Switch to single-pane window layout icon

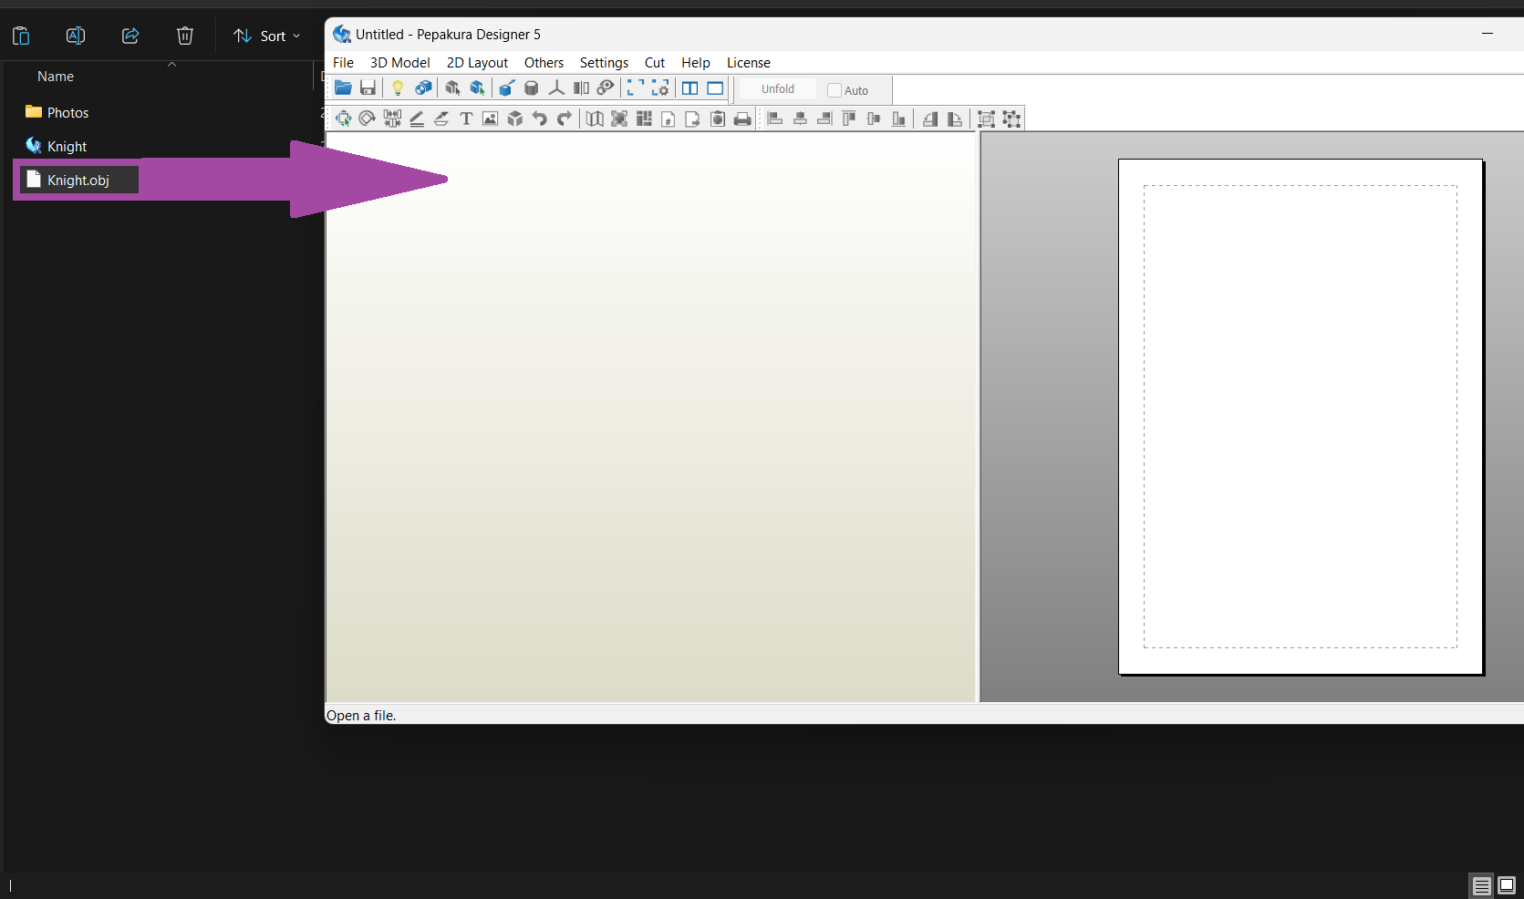[x=715, y=88]
